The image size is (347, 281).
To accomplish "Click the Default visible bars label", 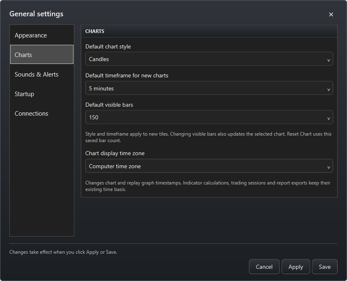I will 109,105.
